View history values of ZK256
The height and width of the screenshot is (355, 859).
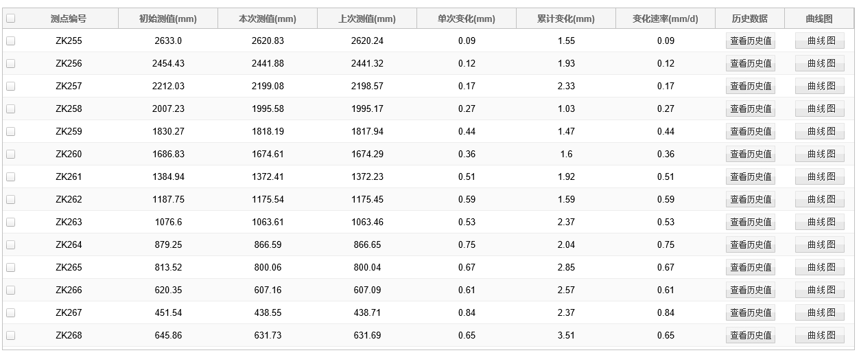751,64
